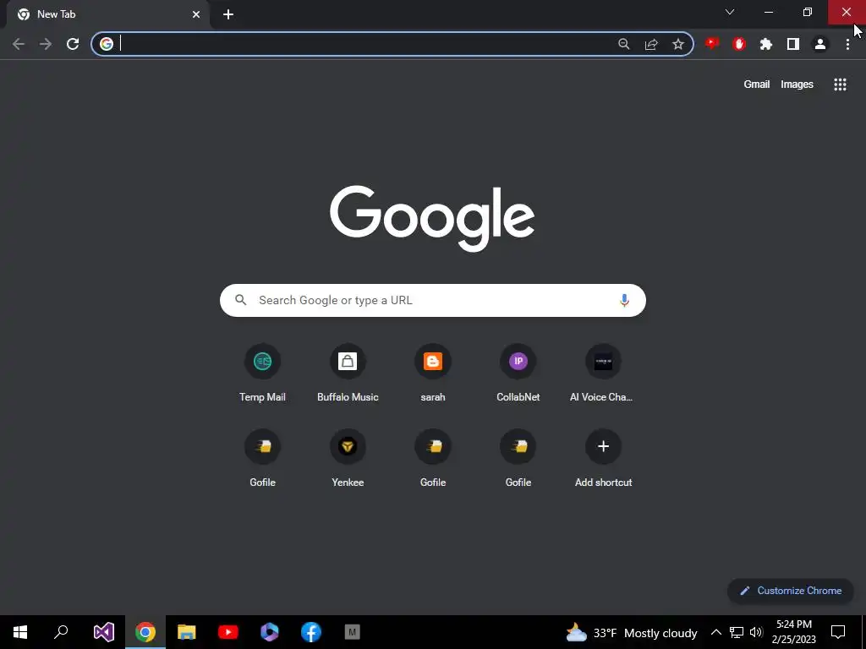Screen dimensions: 866x649
Task: Open the red hand ad blocker extension
Action: click(x=739, y=44)
